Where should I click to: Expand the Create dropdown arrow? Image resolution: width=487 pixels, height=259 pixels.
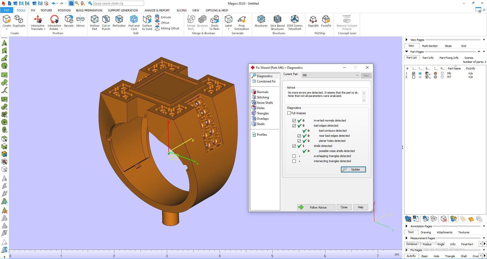[x=7, y=29]
